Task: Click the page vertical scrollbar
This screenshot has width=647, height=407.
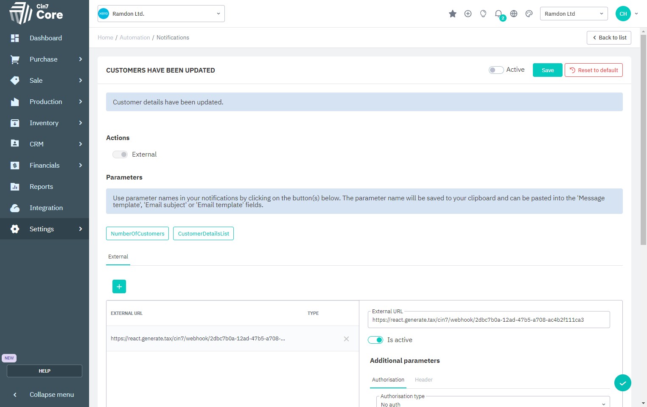Action: [643, 140]
